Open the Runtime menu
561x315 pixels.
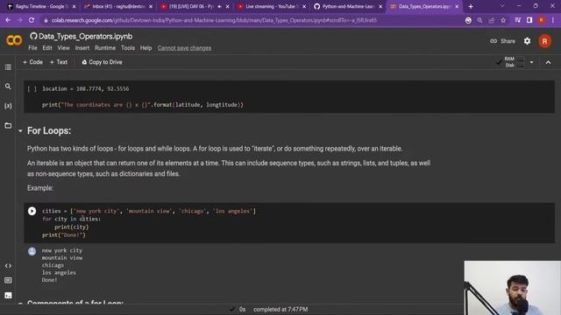click(105, 48)
